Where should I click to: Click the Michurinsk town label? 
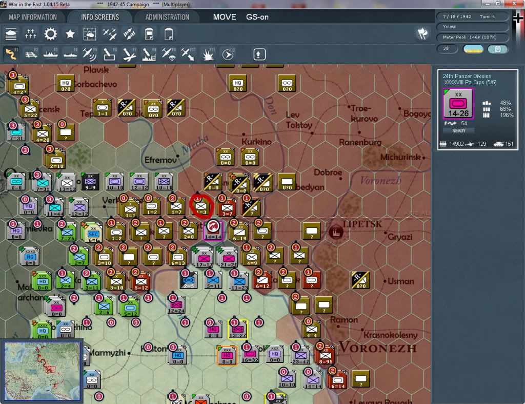(x=400, y=157)
